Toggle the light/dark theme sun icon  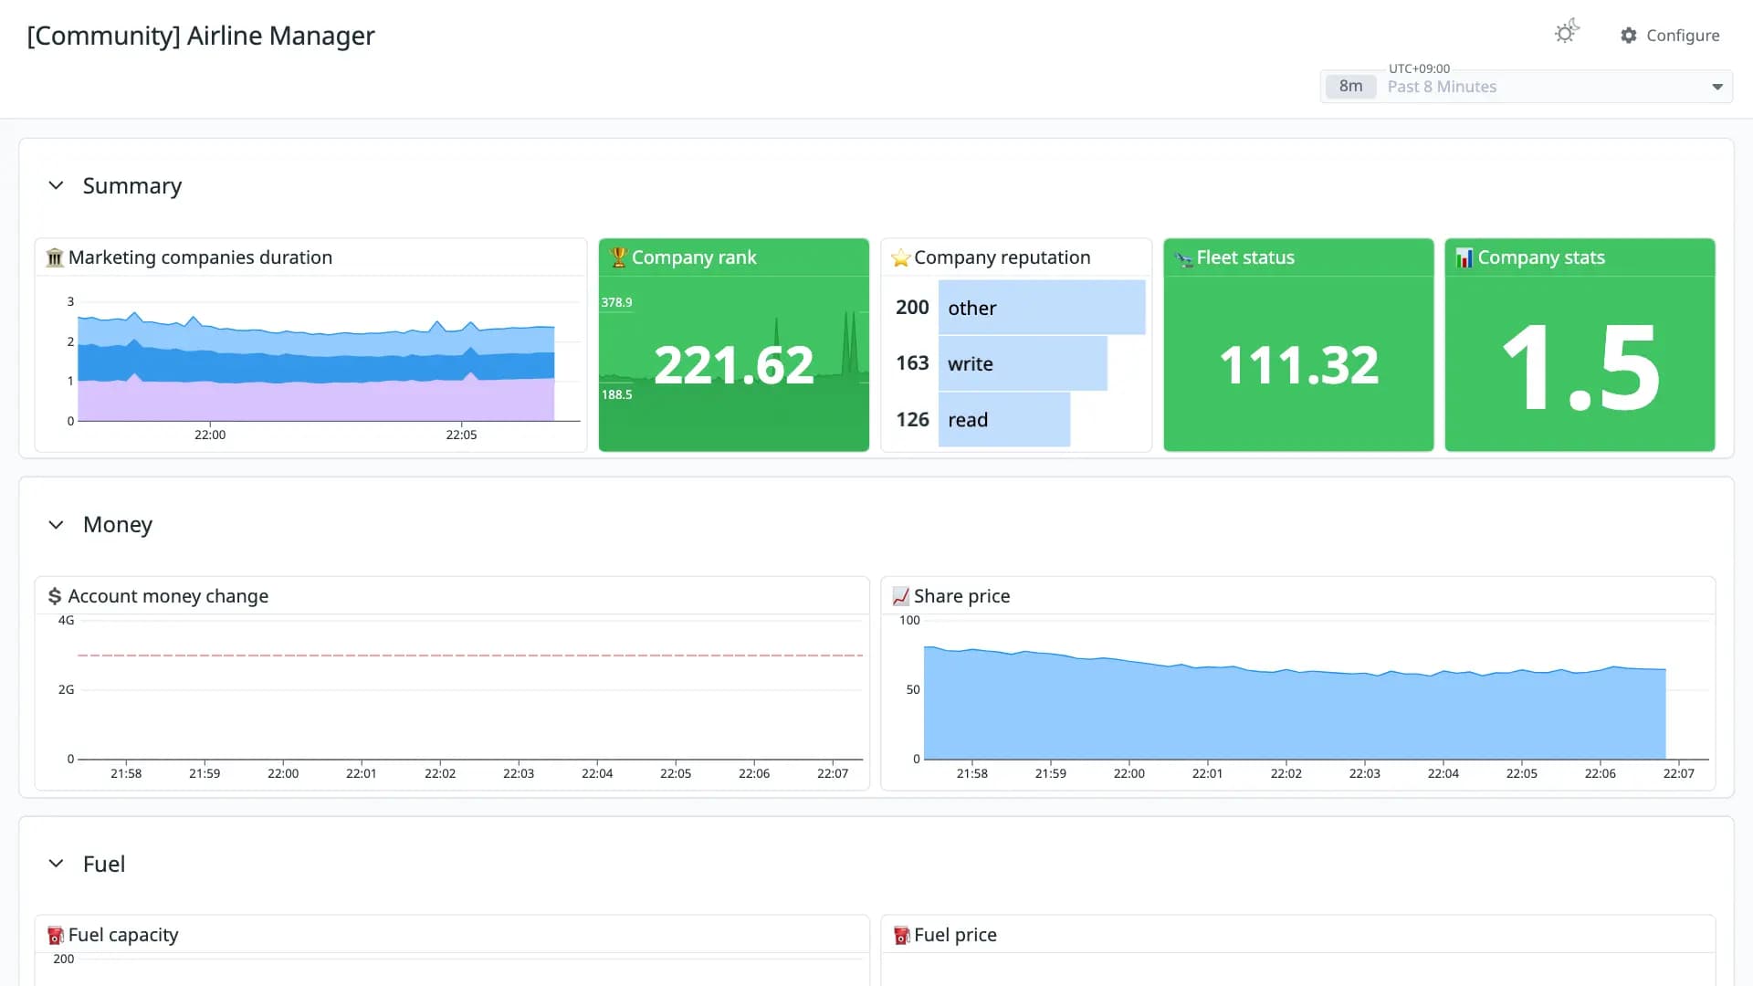[1567, 33]
